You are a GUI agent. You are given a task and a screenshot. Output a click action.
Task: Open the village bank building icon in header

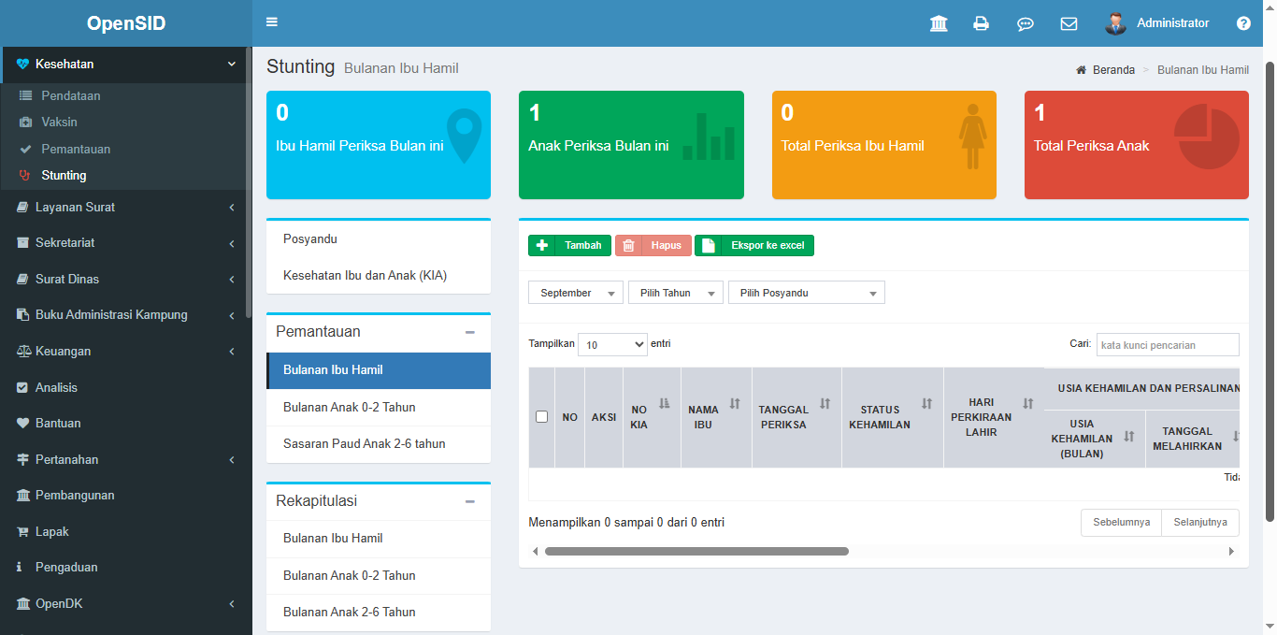tap(939, 23)
